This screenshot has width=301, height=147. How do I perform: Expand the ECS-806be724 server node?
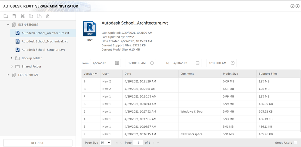click(x=8, y=75)
